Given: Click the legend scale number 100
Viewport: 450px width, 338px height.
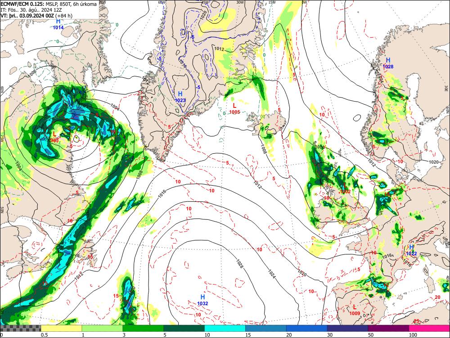Looking at the screenshot, I should (413, 335).
